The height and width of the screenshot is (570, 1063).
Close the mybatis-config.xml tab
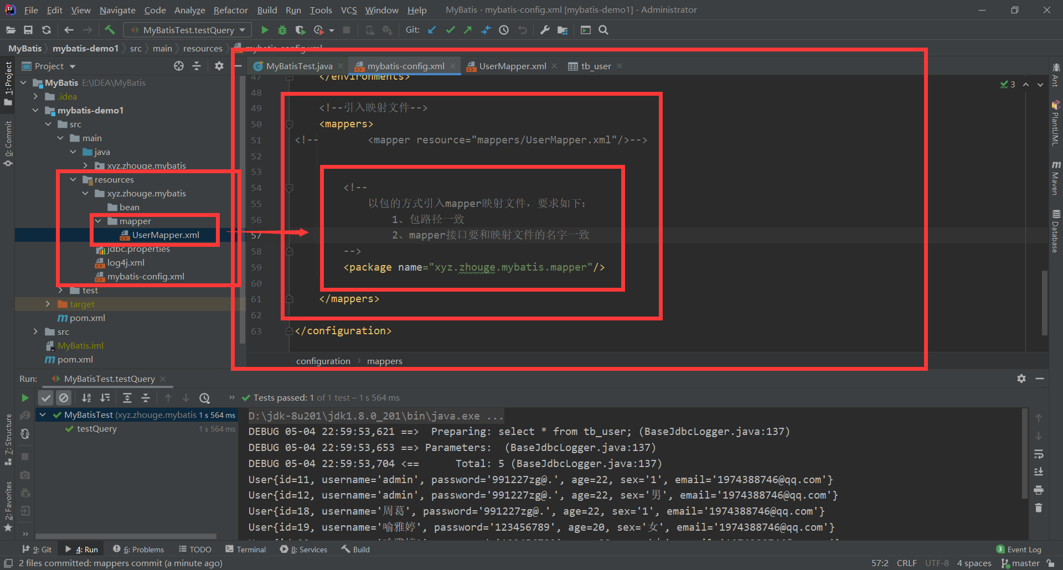tap(453, 66)
